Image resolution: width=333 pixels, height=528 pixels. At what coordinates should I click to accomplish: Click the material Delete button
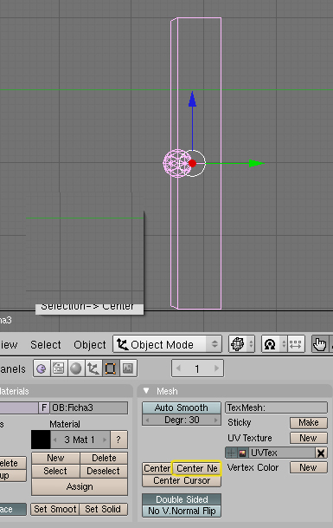(x=104, y=458)
